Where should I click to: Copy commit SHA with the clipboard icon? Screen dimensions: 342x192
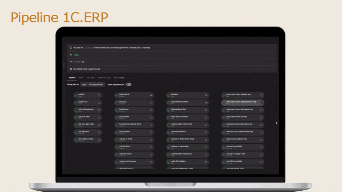coord(83,62)
